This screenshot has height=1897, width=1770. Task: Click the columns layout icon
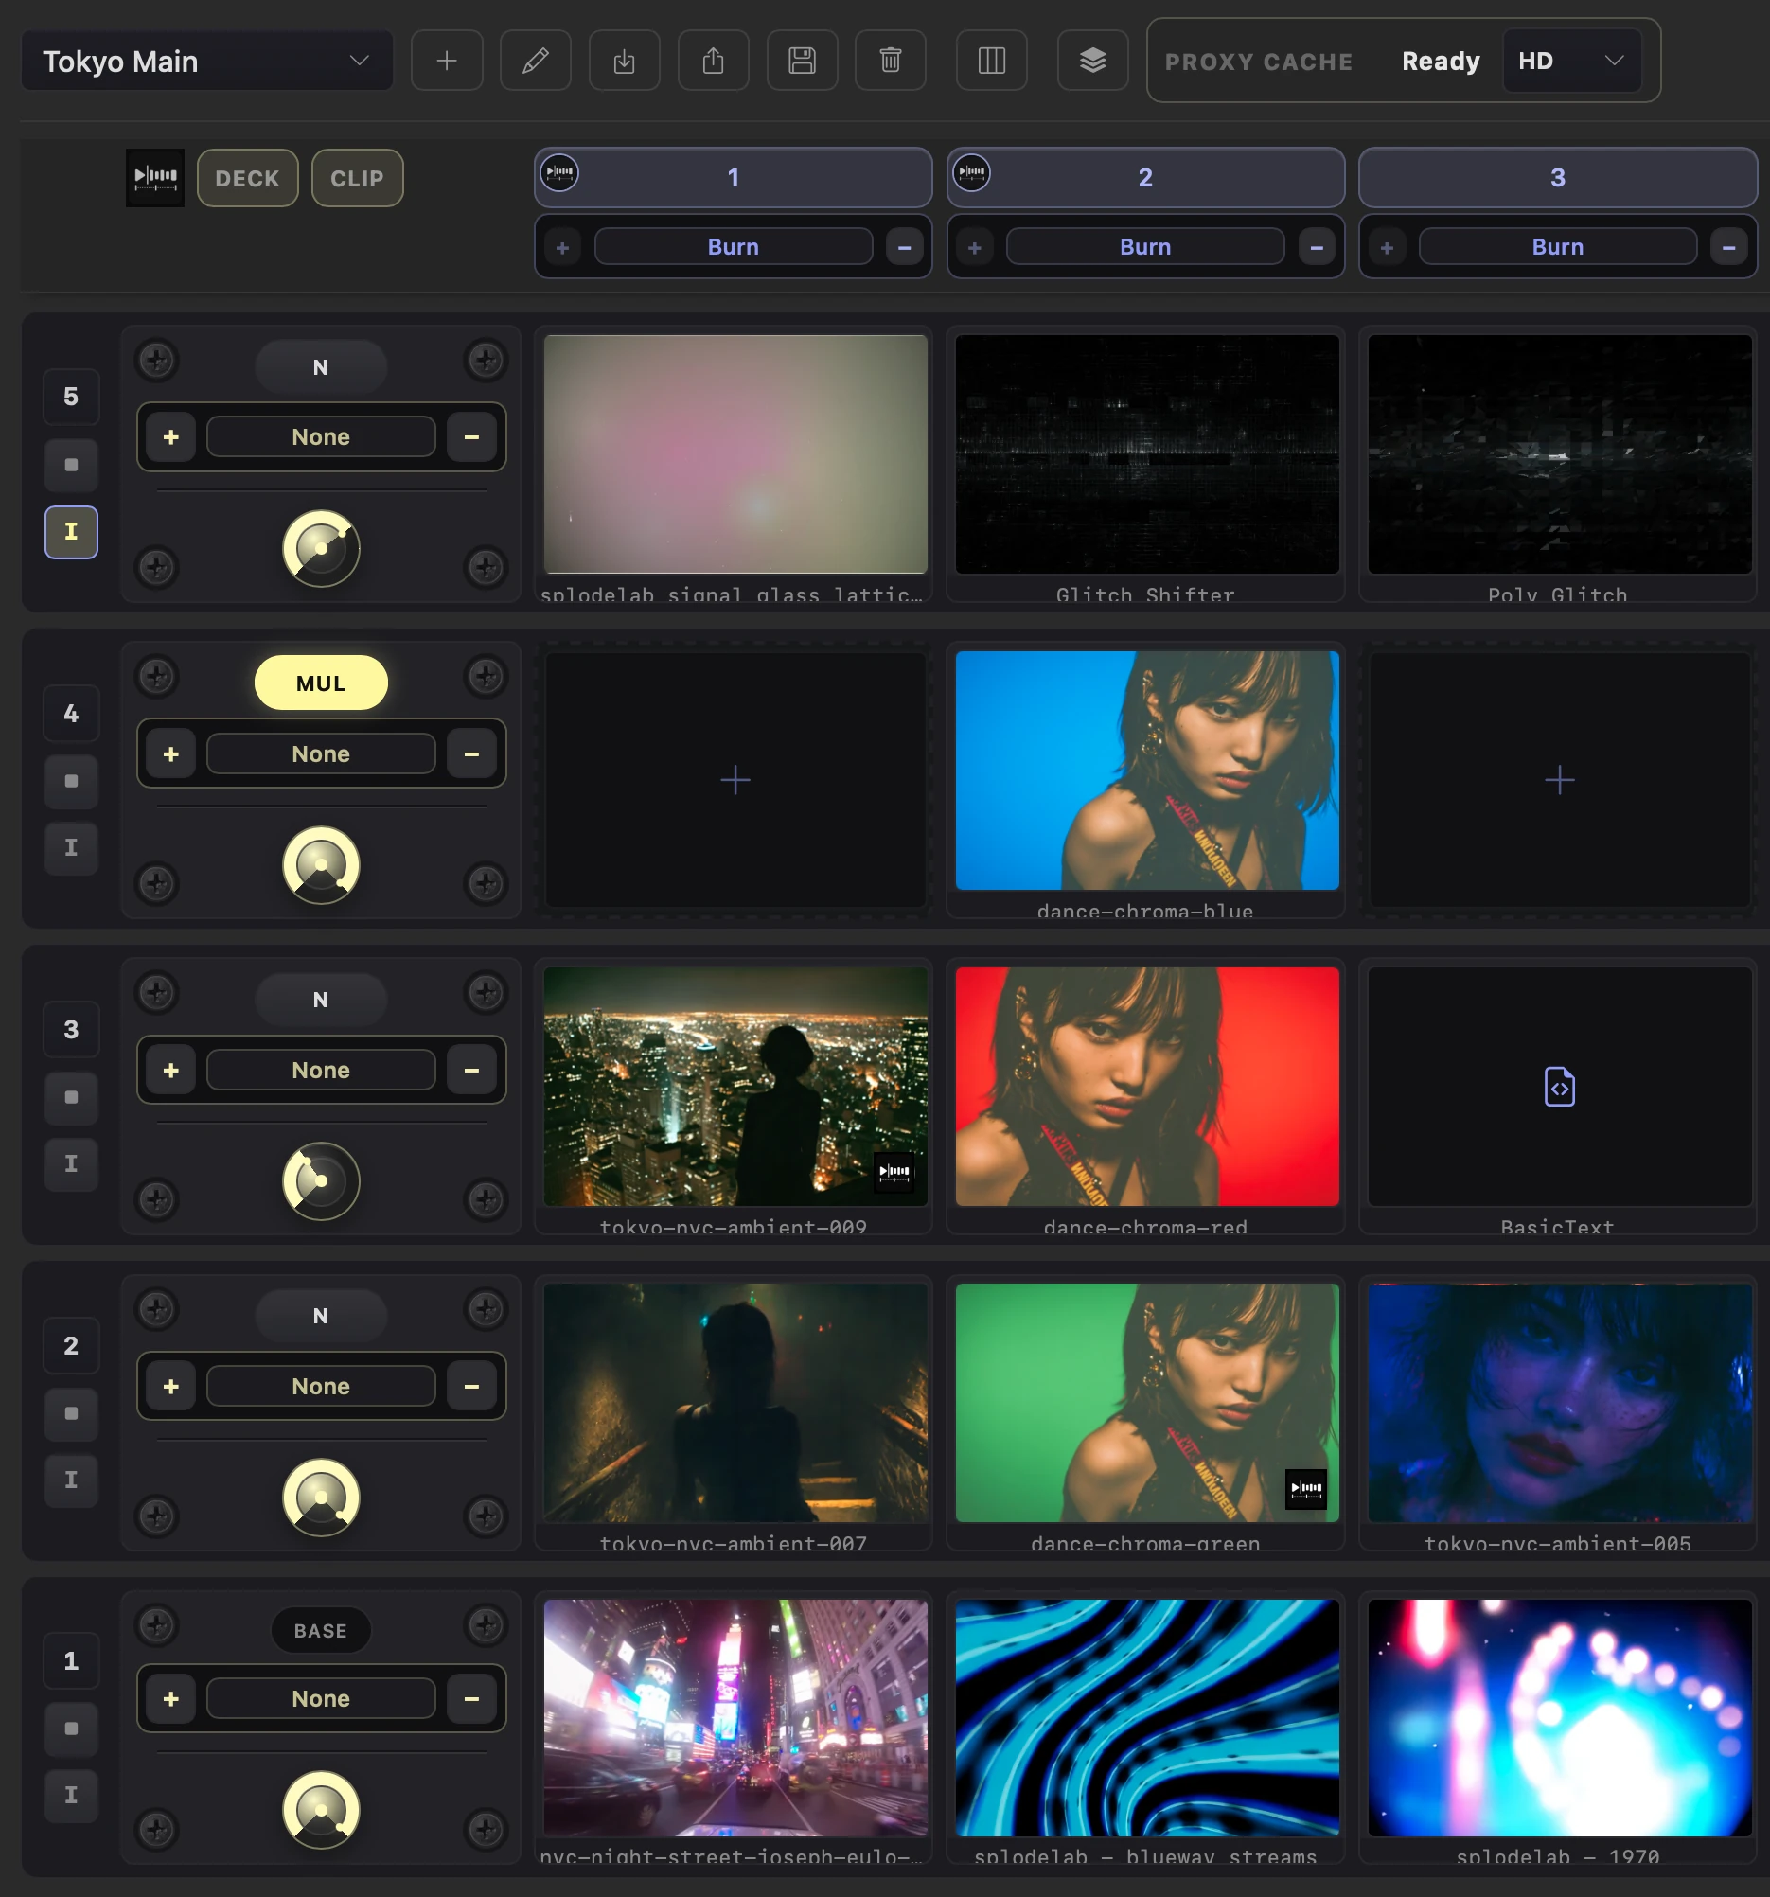(991, 62)
